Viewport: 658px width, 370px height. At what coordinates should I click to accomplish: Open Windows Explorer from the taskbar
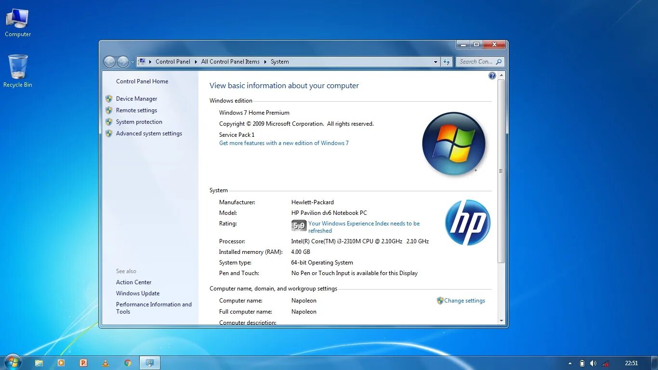coord(39,363)
